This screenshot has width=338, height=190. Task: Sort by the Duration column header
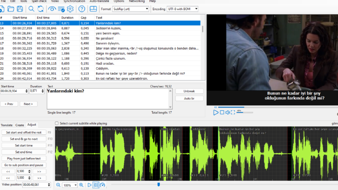click(69, 17)
